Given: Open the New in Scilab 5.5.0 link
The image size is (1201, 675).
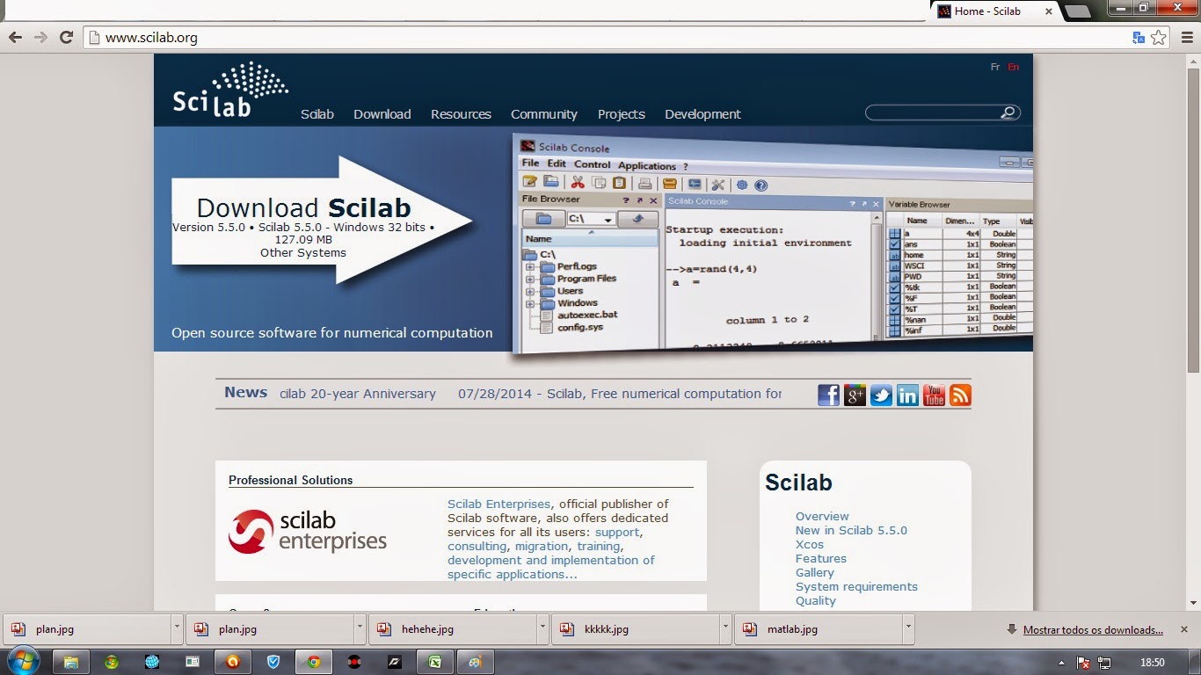Looking at the screenshot, I should [x=851, y=530].
